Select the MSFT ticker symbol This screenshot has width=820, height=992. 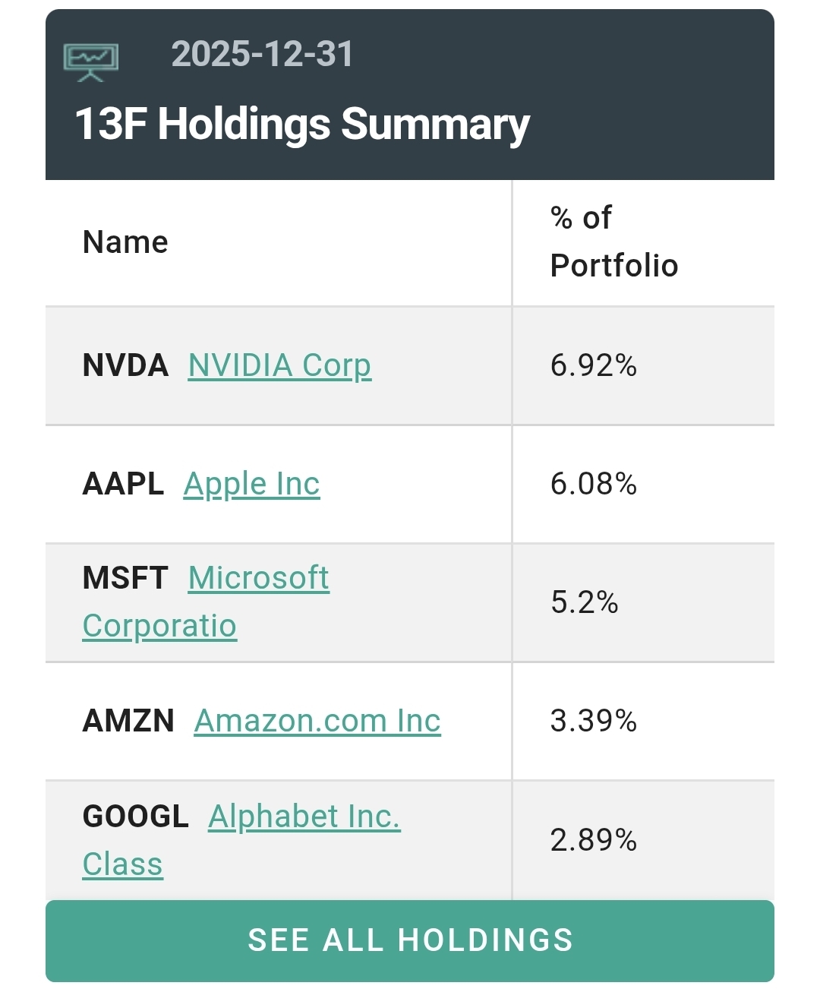[125, 578]
